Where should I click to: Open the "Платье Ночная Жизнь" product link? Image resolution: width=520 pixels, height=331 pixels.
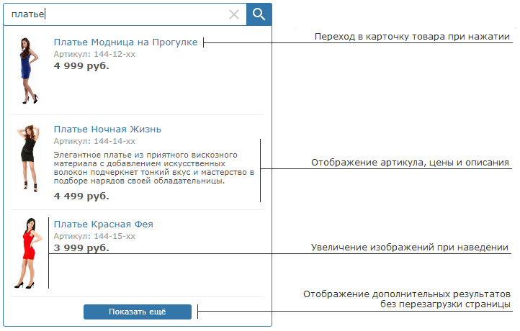point(107,130)
